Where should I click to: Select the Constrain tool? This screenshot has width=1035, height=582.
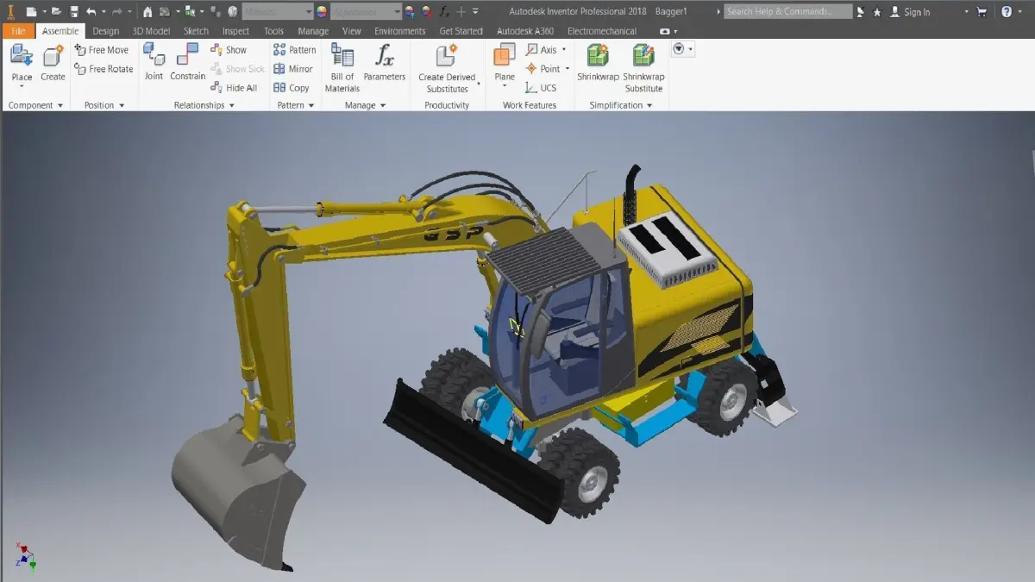tap(187, 62)
